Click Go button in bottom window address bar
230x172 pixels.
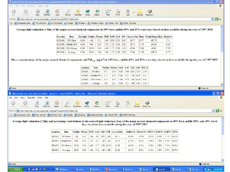tap(219, 111)
